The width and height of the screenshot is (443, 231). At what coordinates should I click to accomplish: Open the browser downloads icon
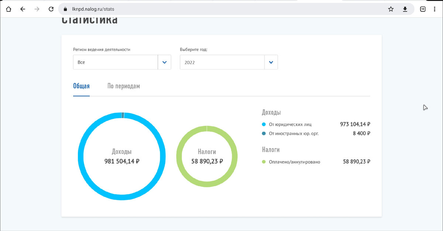click(405, 9)
